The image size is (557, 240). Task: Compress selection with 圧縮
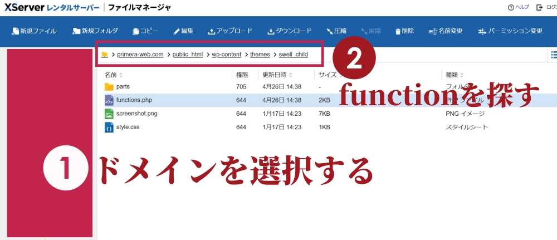point(336,31)
